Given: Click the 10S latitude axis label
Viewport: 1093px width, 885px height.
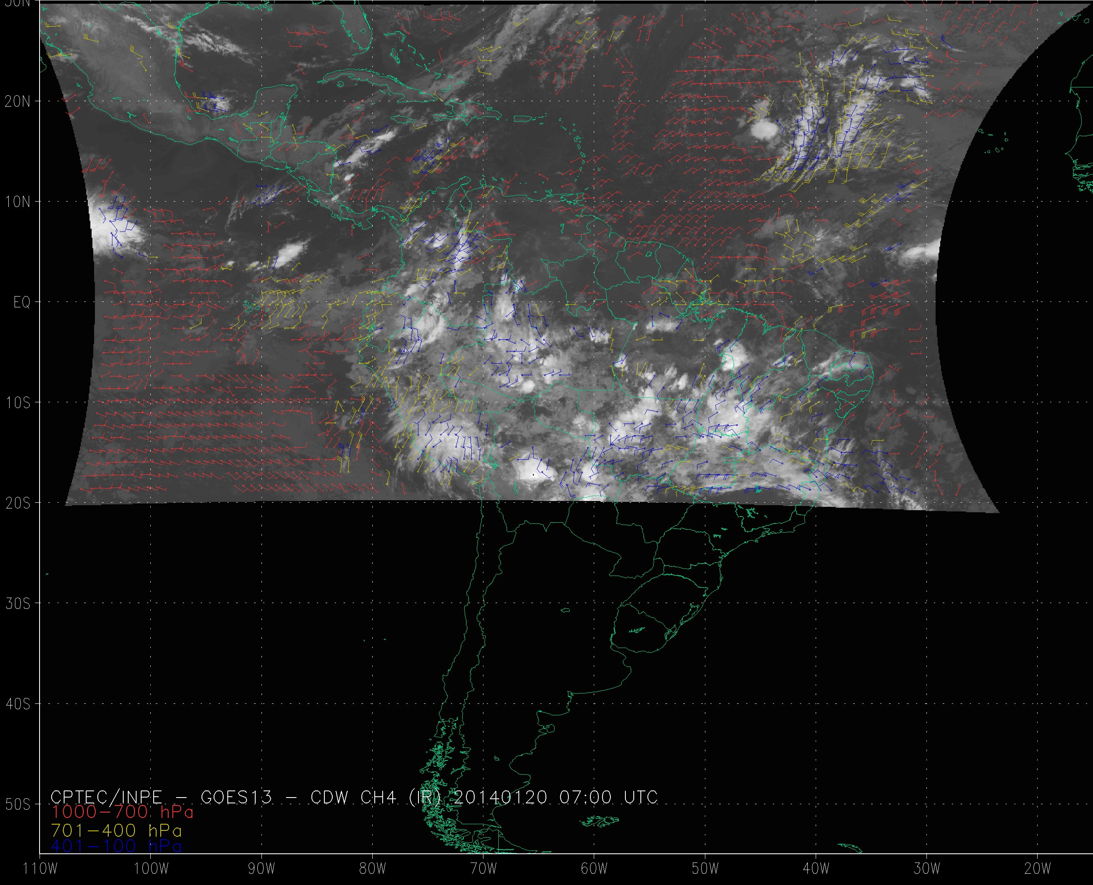Looking at the screenshot, I should click(18, 403).
